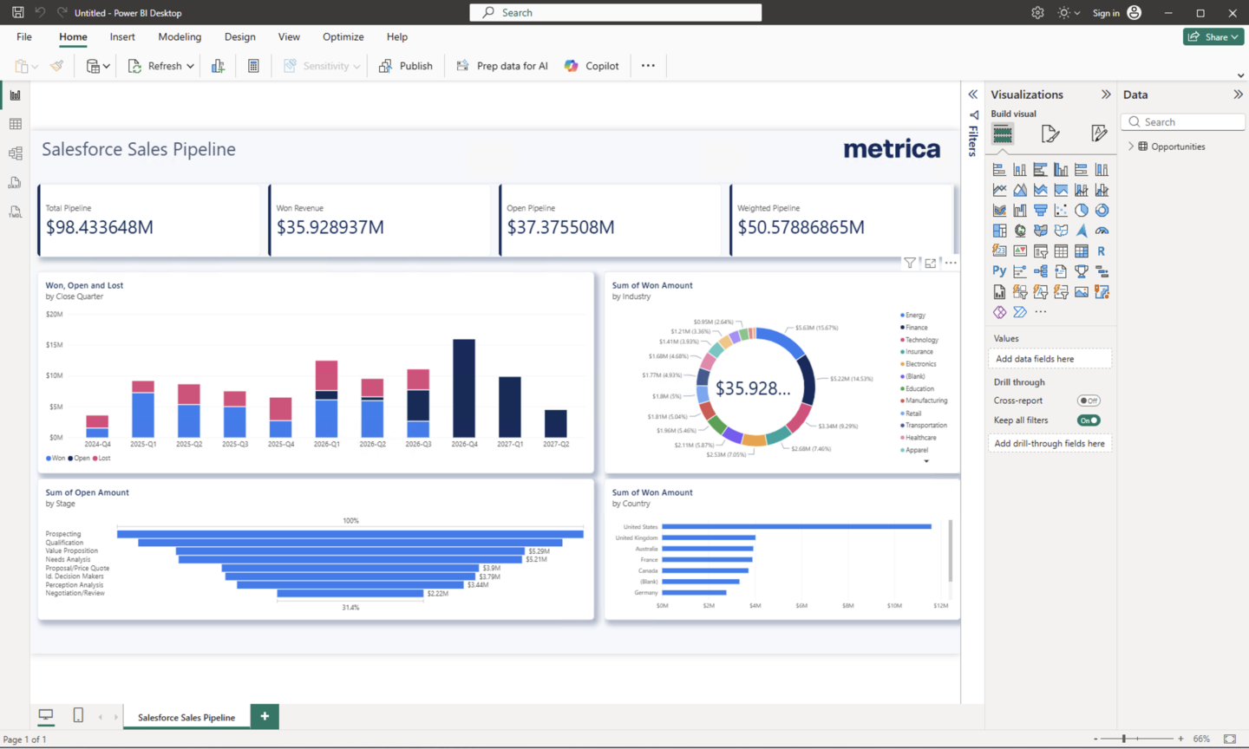The image size is (1249, 749).
Task: Click the Data pane Search field
Action: [1183, 122]
